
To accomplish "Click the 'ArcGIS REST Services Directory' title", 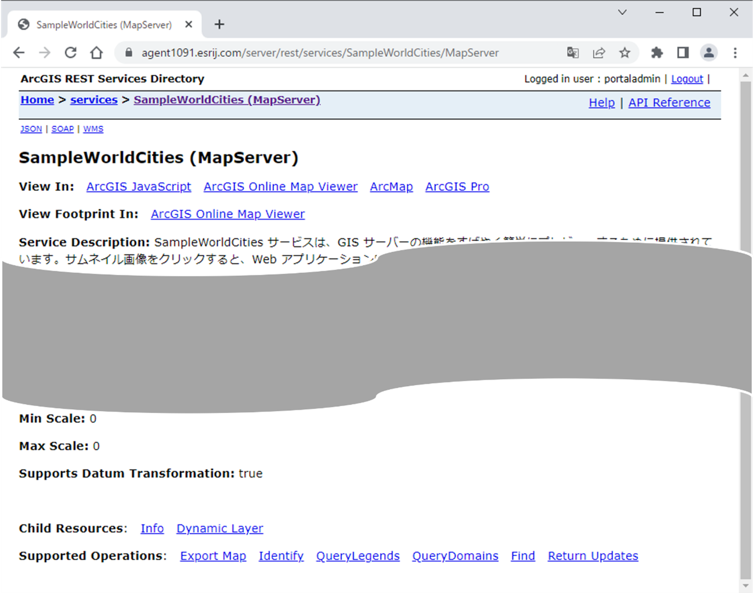I will click(x=113, y=79).
